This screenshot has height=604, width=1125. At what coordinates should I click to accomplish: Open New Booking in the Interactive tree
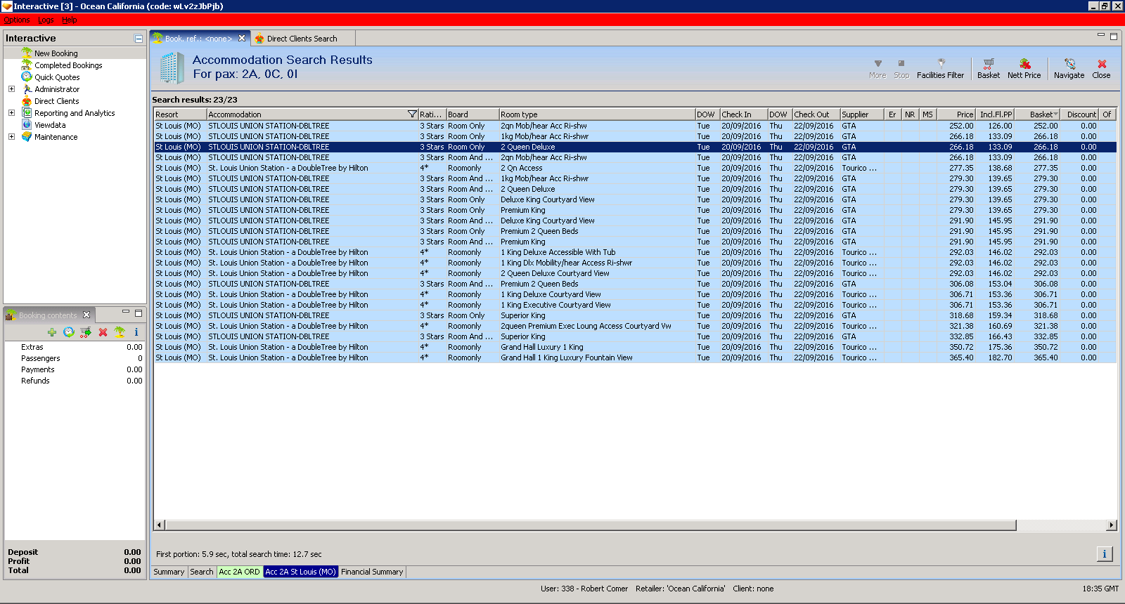point(56,53)
